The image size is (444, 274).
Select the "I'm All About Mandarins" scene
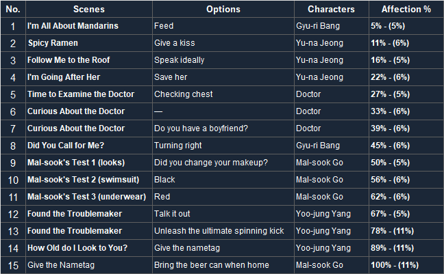tap(73, 26)
